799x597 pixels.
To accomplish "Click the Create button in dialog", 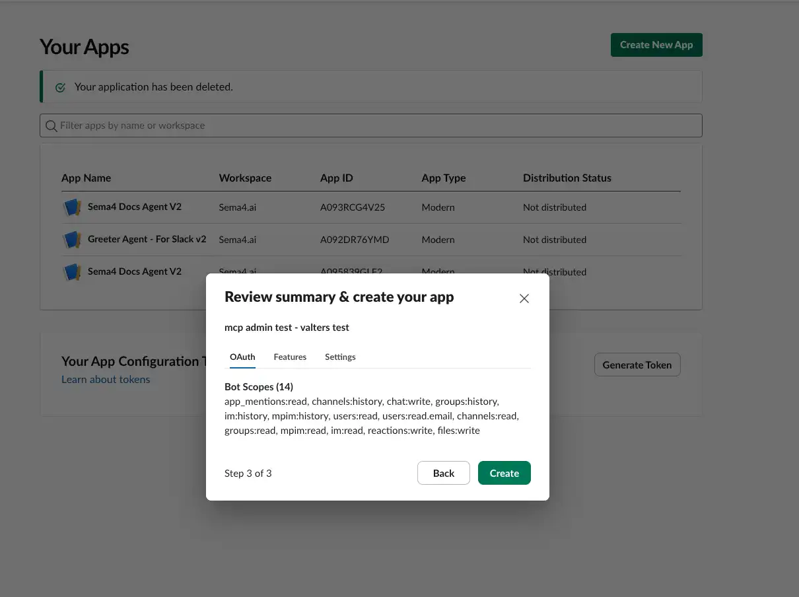I will (x=504, y=473).
